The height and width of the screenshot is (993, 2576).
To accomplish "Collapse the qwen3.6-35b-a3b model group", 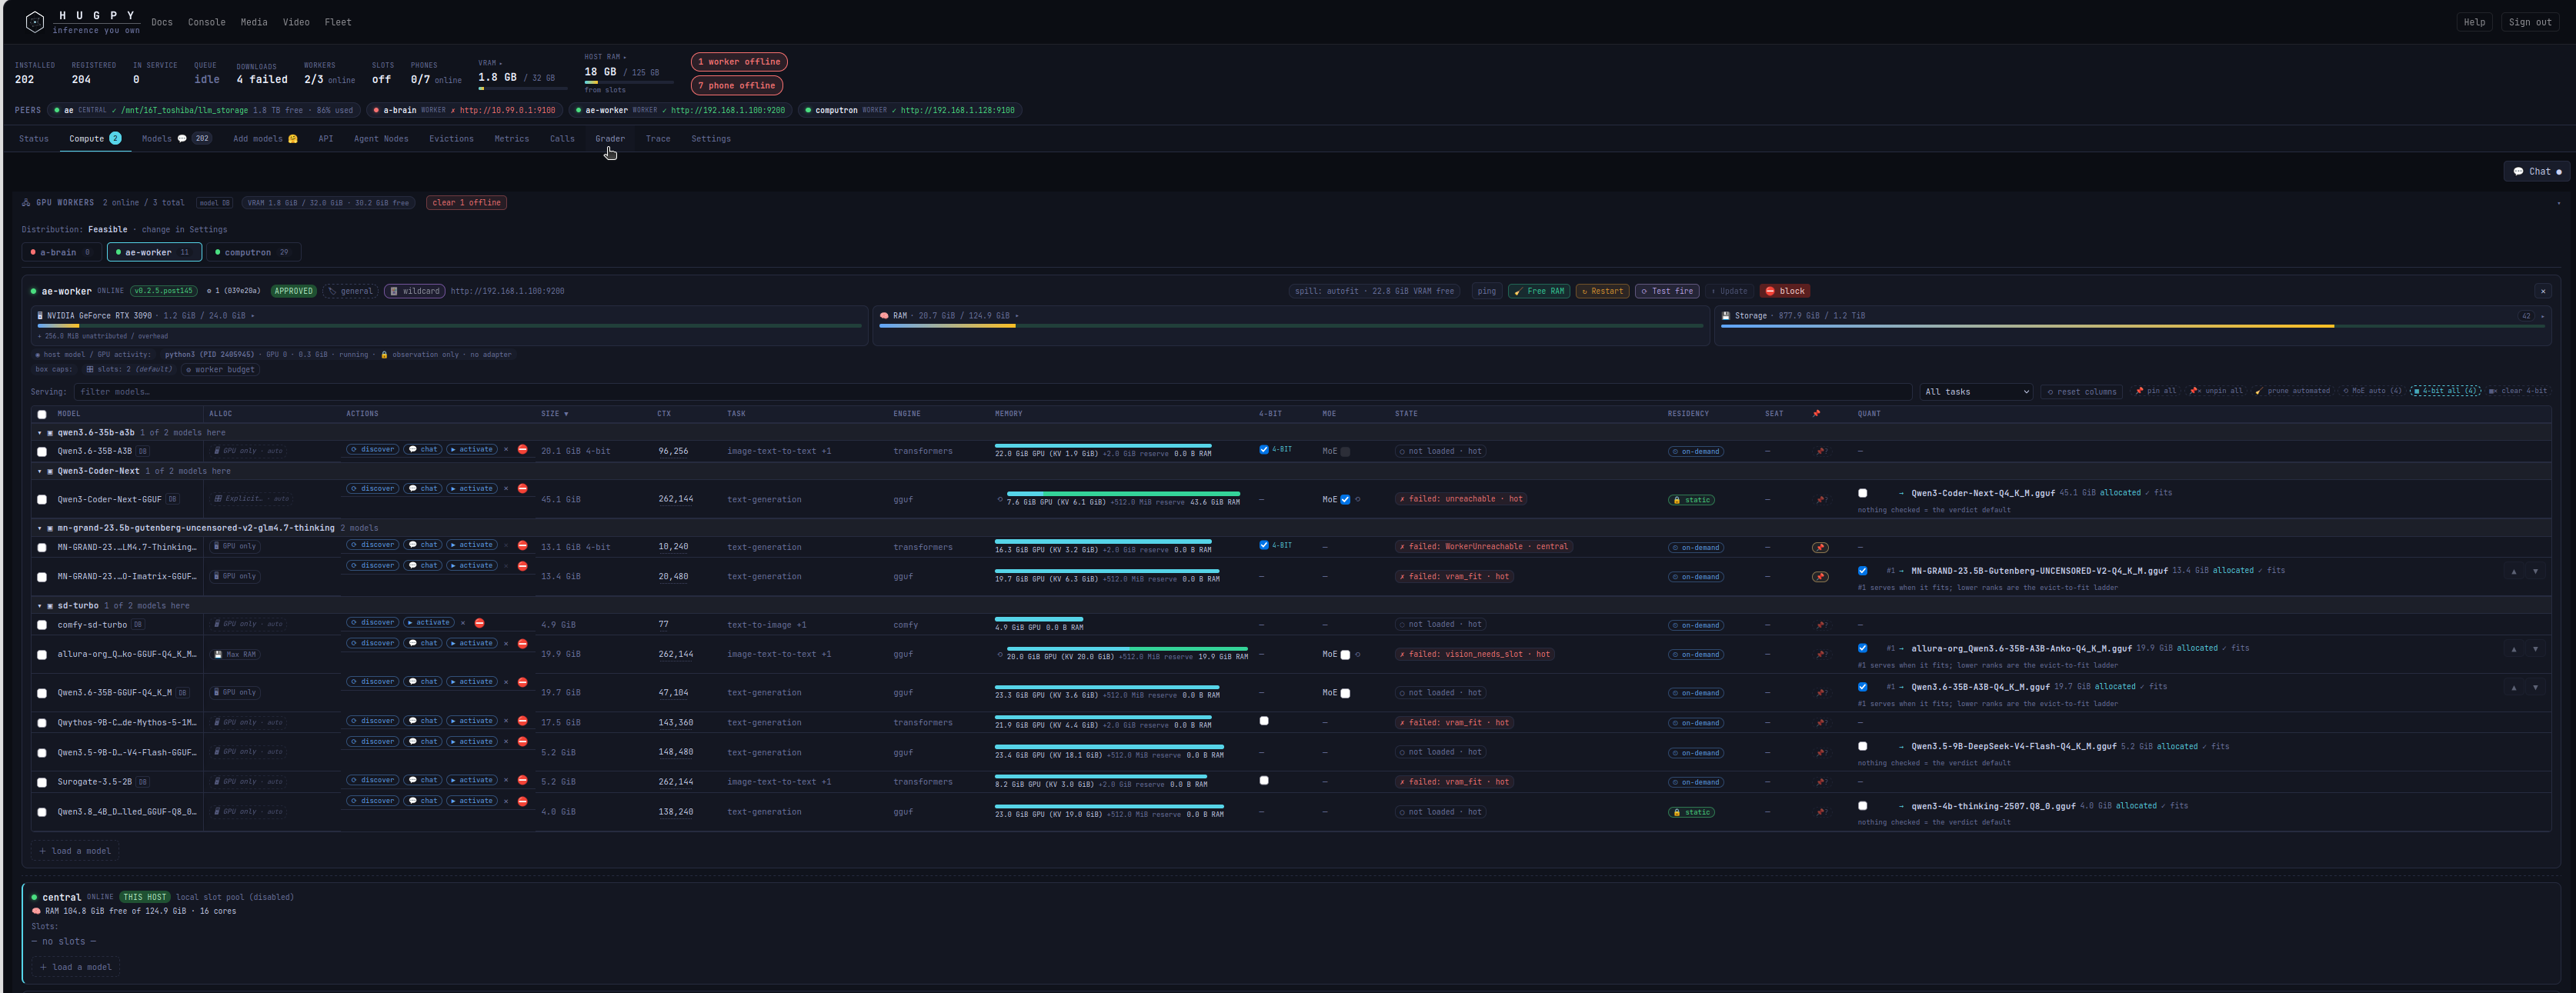I will (x=39, y=433).
